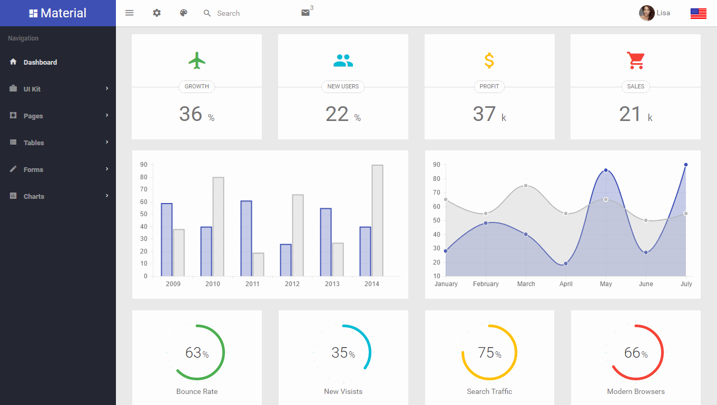The height and width of the screenshot is (405, 717).
Task: Click the magnifier icon in the search bar
Action: coord(207,13)
